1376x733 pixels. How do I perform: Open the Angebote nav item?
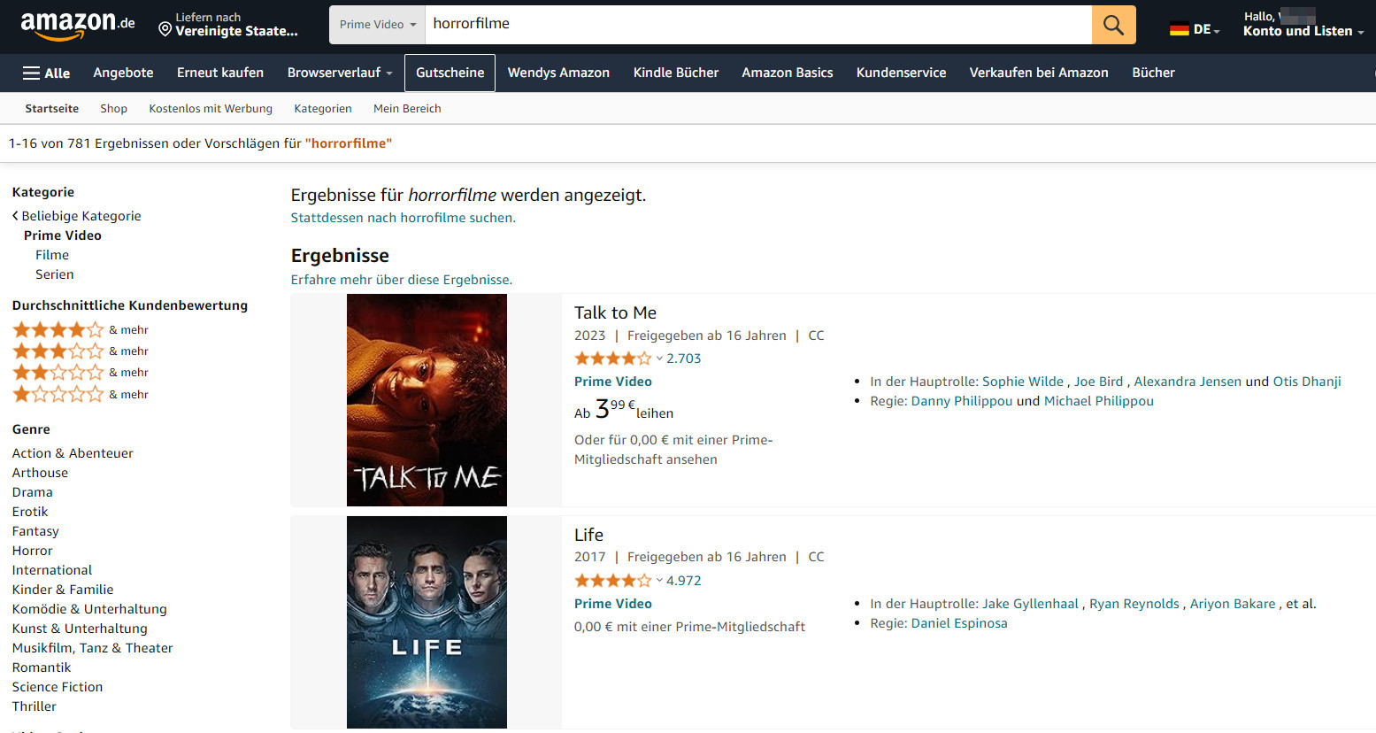point(123,73)
